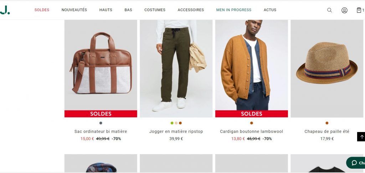
Task: Open the SOLDES menu
Action: point(42,10)
